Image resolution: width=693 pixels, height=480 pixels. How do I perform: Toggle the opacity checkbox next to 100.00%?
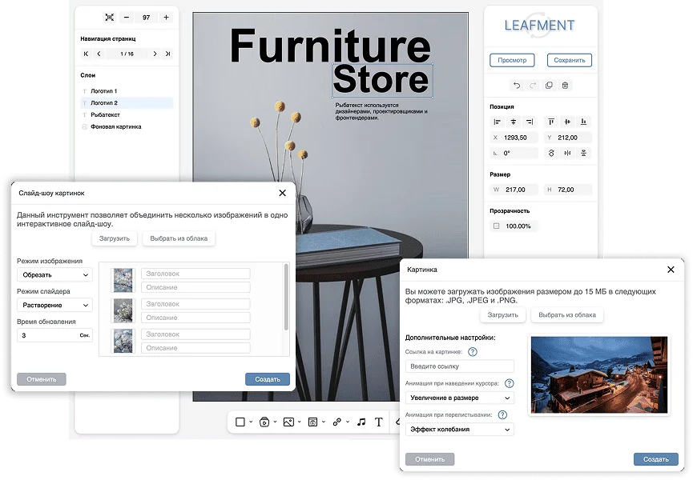[x=497, y=226]
